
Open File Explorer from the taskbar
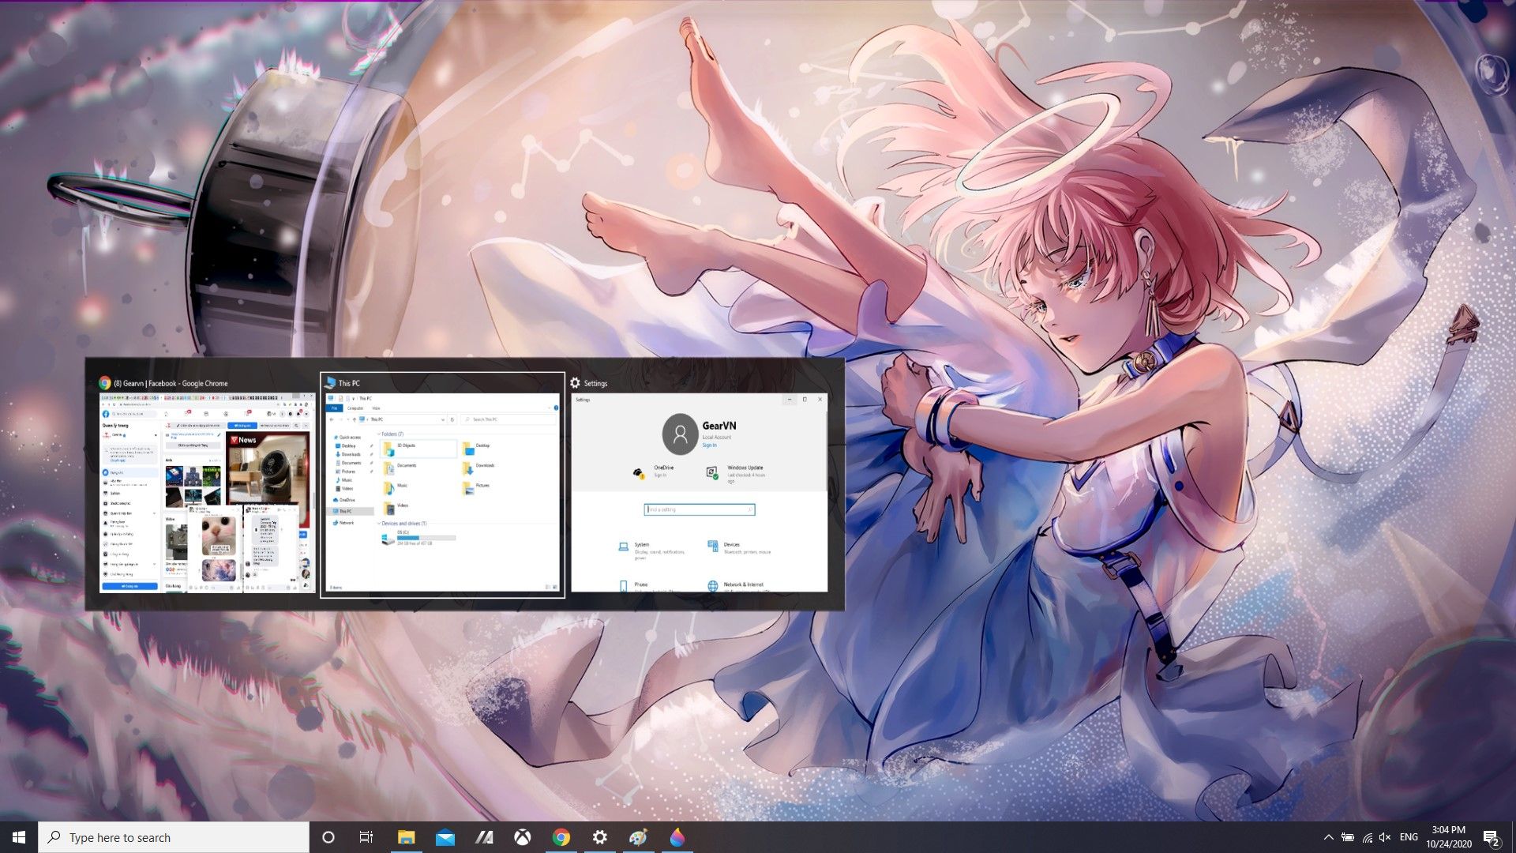(406, 837)
